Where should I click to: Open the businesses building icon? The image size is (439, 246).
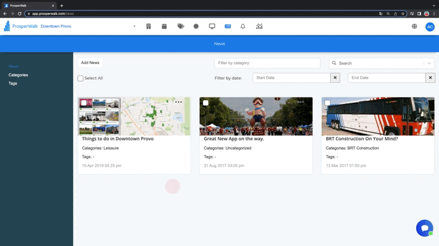(148, 26)
